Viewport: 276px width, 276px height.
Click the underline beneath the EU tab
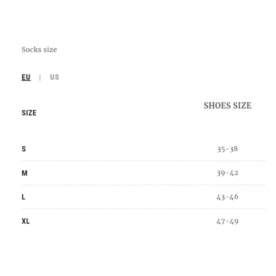point(26,81)
